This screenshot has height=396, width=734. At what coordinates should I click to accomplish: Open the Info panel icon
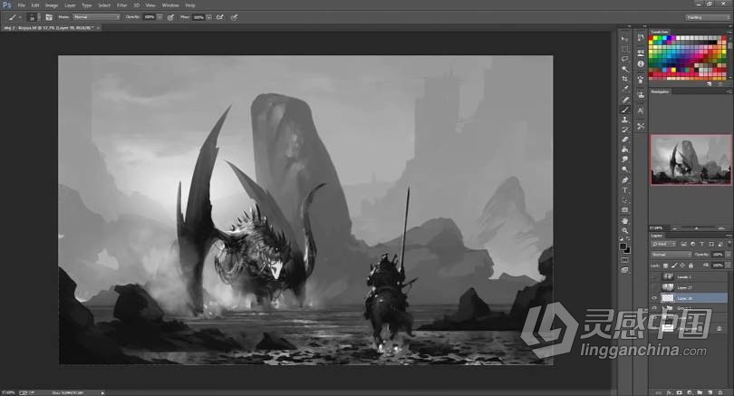point(641,63)
